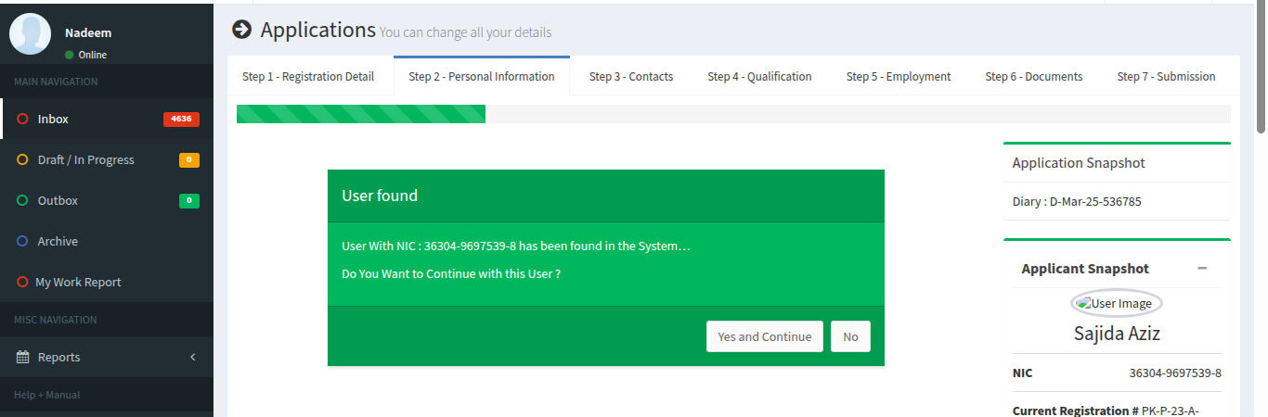Open the Inbox menu item
This screenshot has width=1268, height=417.
point(107,119)
